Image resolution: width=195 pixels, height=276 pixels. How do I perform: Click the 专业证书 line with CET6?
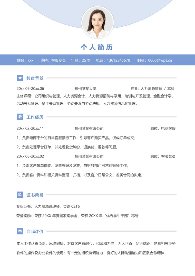point(48,206)
